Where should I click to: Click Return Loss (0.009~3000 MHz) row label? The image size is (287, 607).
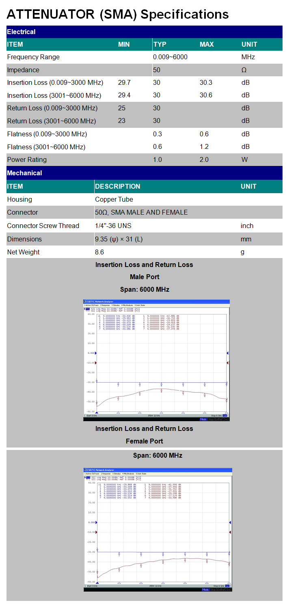point(52,108)
